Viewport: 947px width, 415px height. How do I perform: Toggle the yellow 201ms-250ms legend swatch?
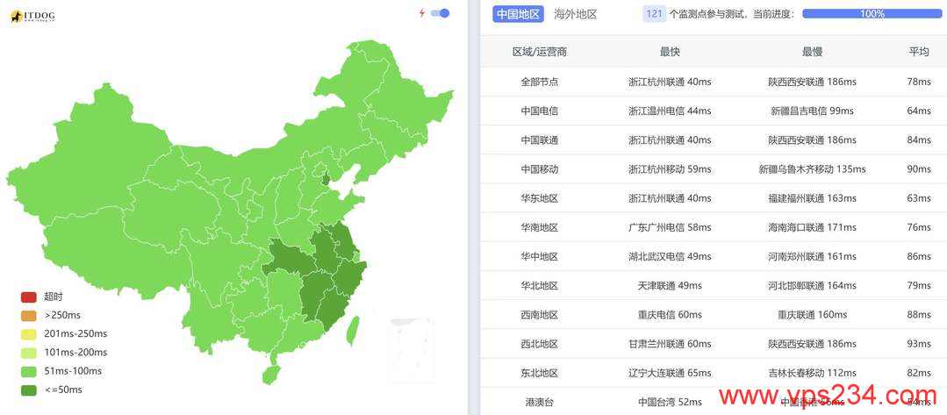coord(29,334)
